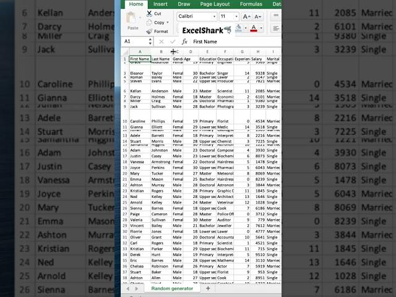This screenshot has width=396, height=297.
Task: Click the cell containing Anderson
Action: tap(161, 88)
